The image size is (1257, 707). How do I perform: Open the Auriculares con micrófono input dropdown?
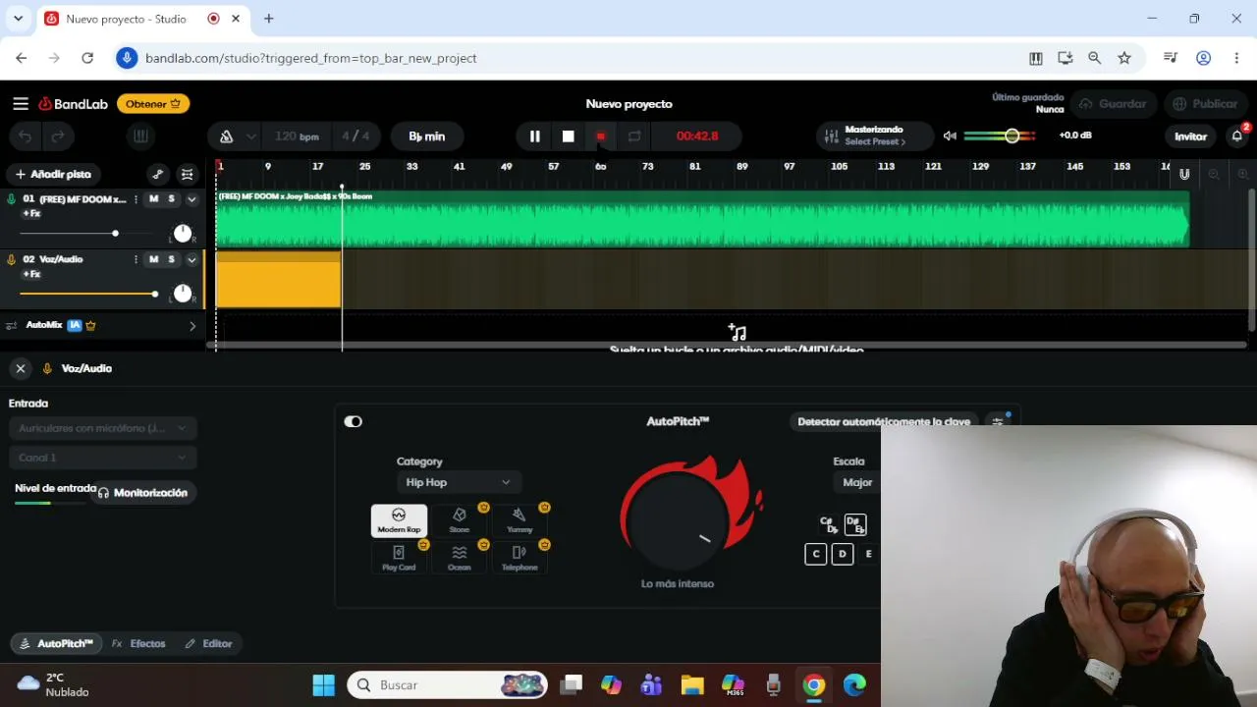(x=102, y=428)
